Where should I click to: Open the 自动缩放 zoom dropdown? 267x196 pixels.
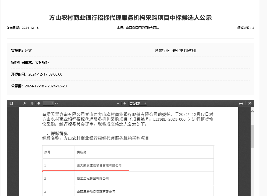138,103
